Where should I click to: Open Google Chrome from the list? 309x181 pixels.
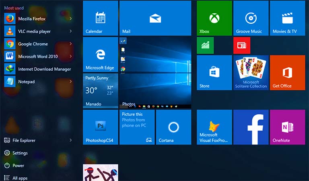tap(39, 44)
